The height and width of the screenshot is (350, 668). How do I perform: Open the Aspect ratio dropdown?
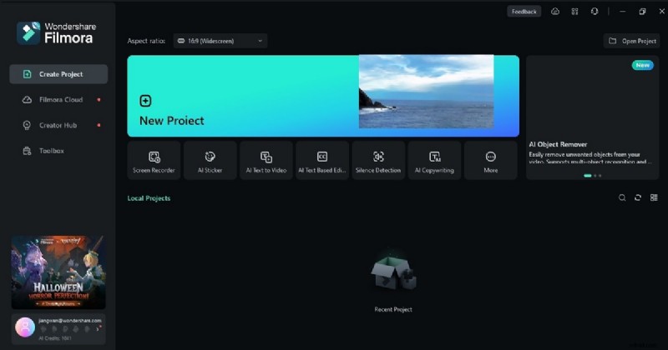220,40
